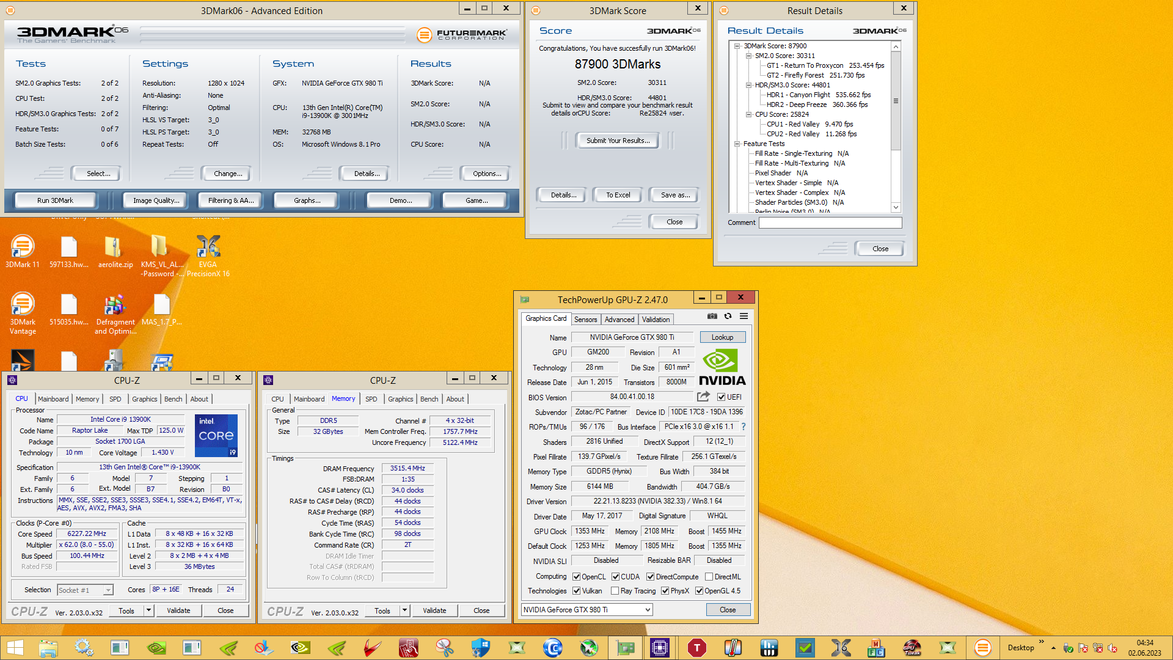Screen dimensions: 1173x660
Task: Open the GPU selection dropdown in GPU-Z
Action: [586, 609]
